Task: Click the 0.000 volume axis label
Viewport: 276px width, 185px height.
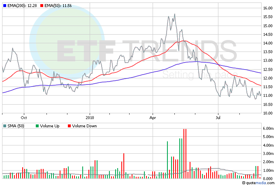Action: click(x=268, y=179)
